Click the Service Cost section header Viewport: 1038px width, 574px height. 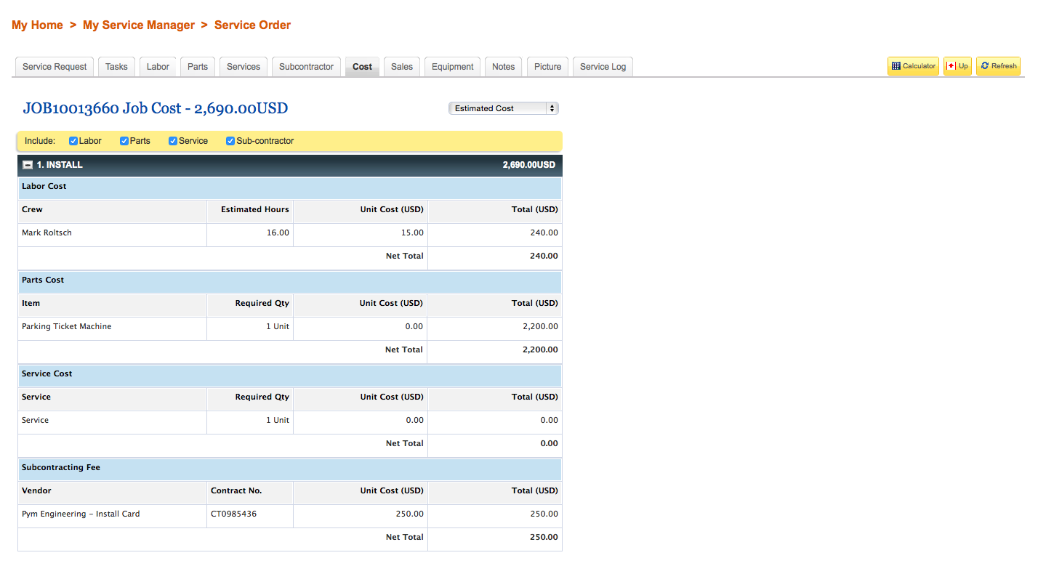[x=289, y=376]
